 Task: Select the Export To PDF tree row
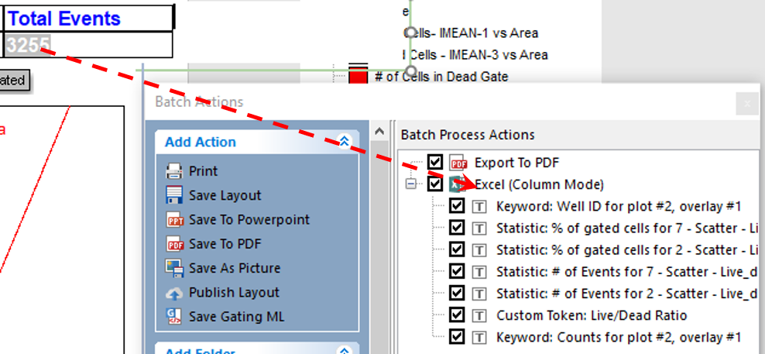coord(516,163)
